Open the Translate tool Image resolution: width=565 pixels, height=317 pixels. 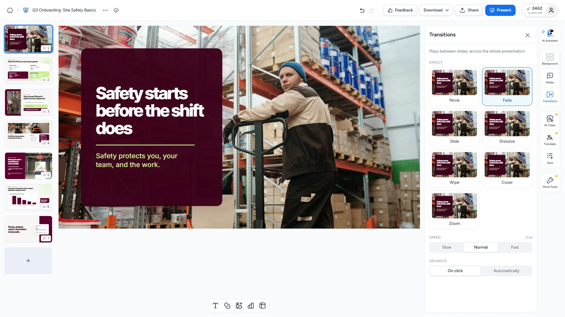coord(550,140)
